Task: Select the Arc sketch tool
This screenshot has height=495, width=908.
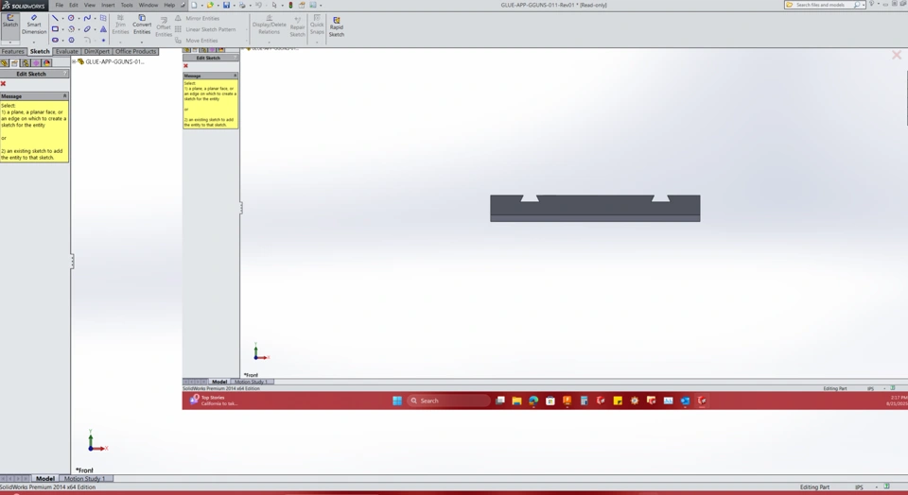Action: point(71,29)
